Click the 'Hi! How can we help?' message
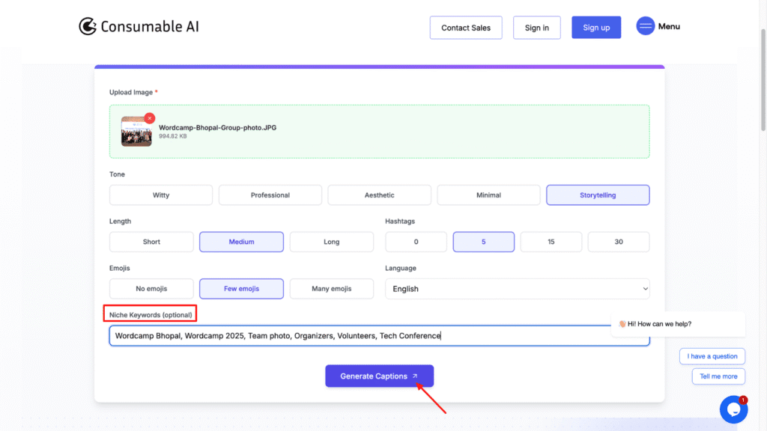 click(x=678, y=324)
